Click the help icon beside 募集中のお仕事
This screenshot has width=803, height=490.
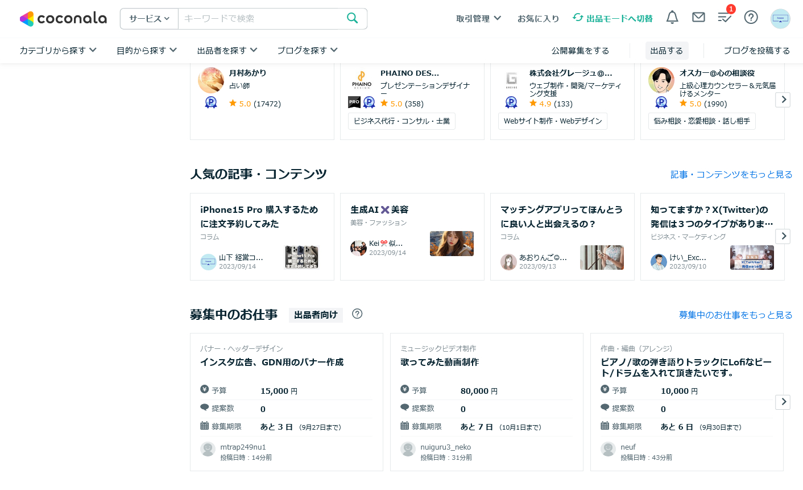(357, 314)
